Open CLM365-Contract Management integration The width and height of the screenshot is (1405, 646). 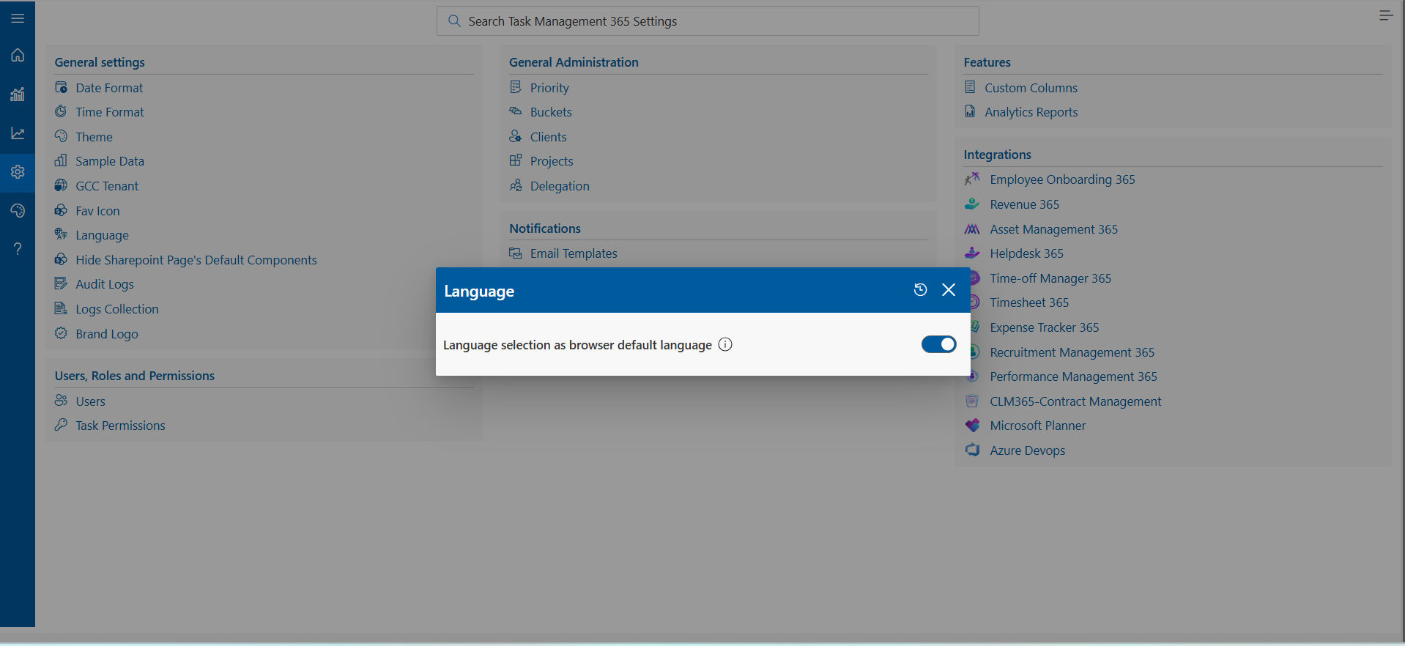pos(1075,401)
